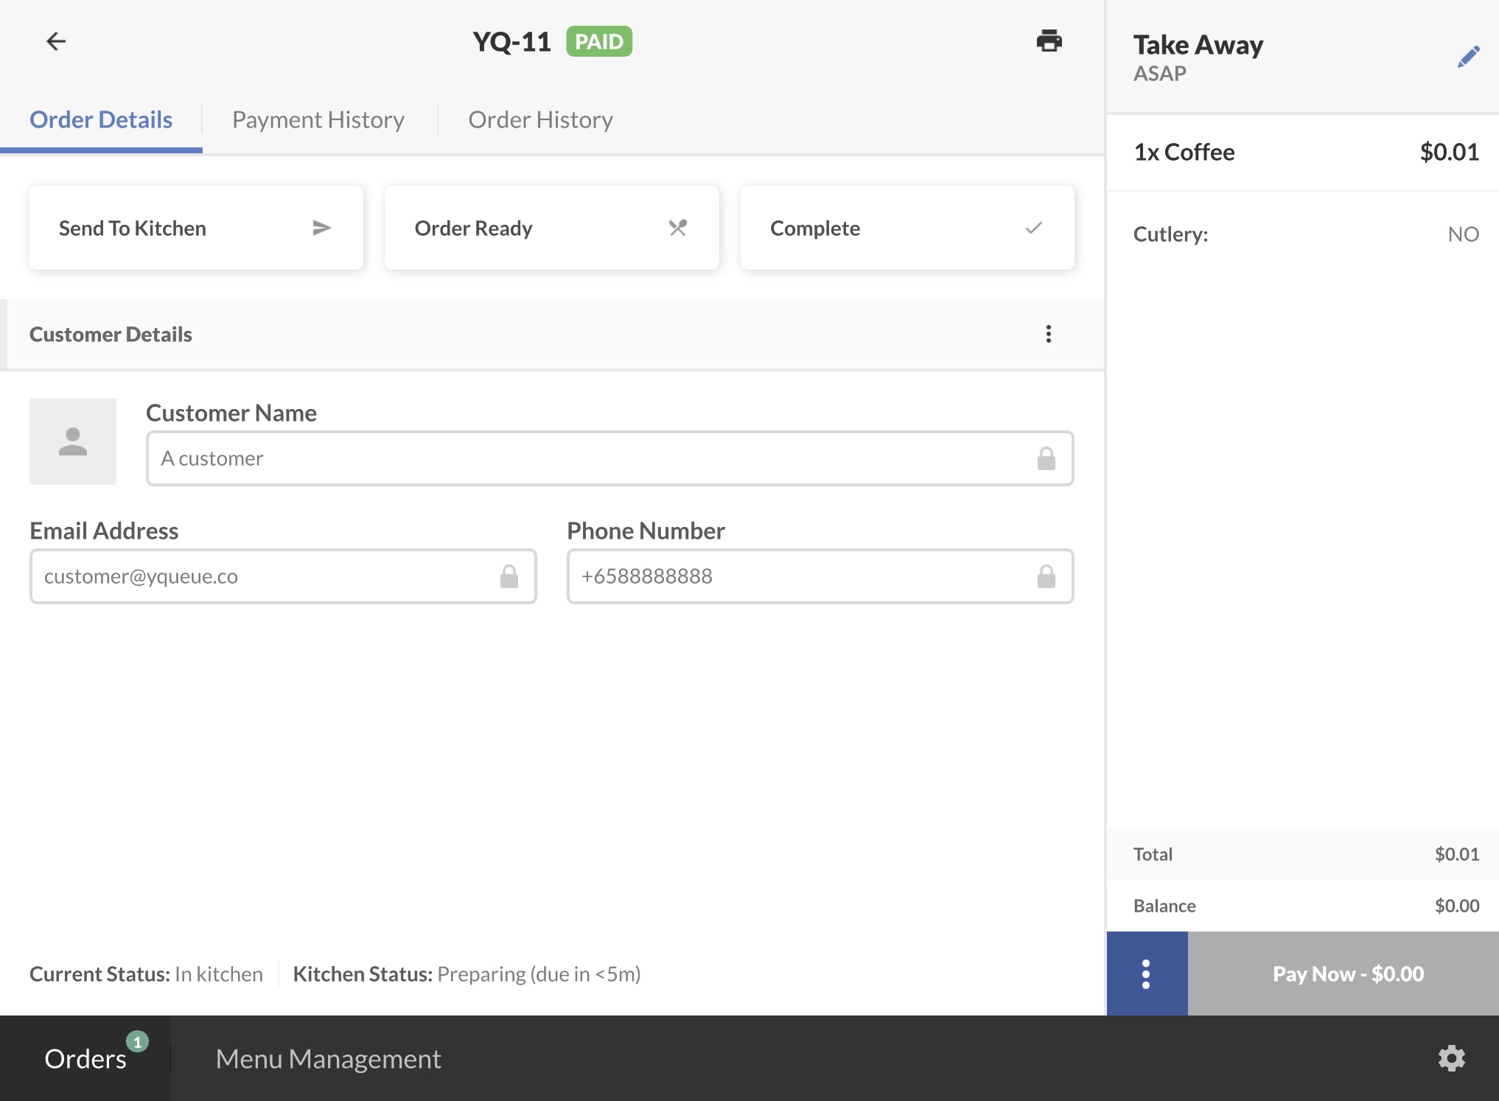Click lock icon in Customer Name field
Image resolution: width=1499 pixels, height=1101 pixels.
[x=1046, y=458]
